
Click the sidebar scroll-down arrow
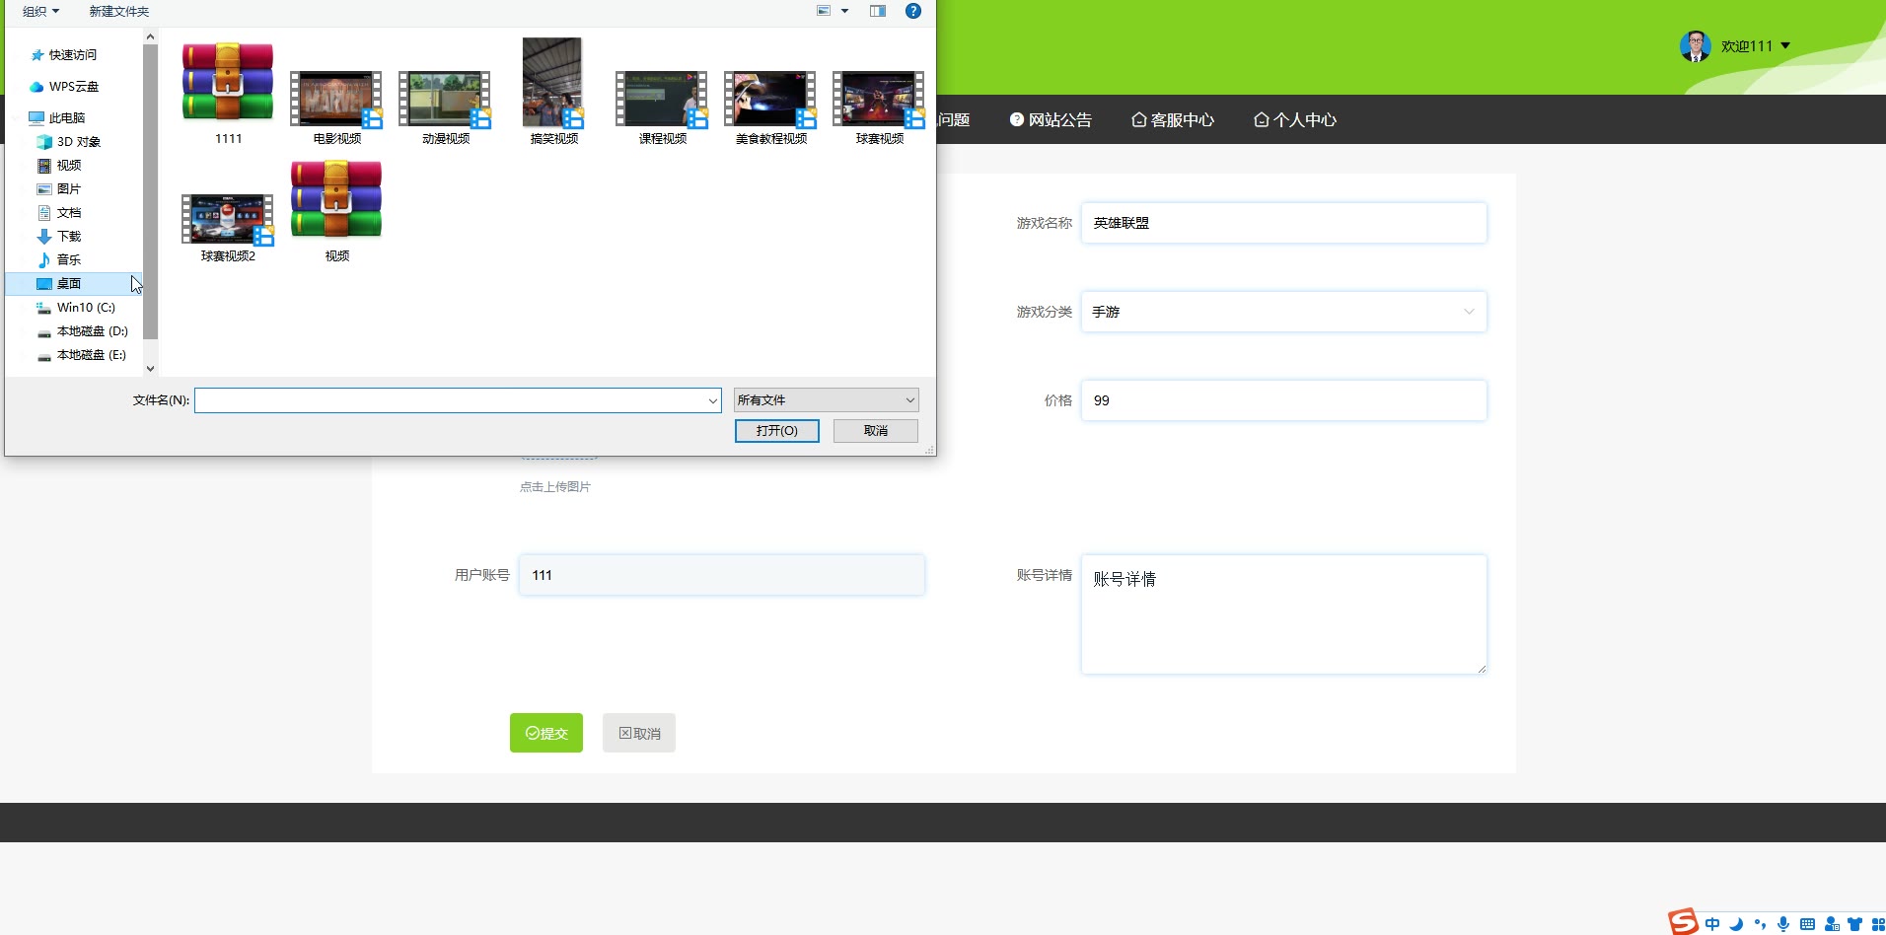click(150, 369)
